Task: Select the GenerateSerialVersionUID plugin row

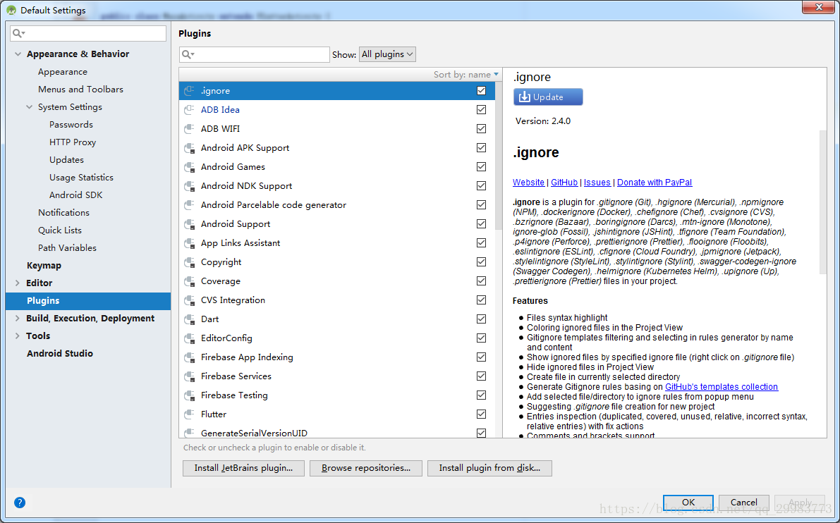Action: click(337, 432)
